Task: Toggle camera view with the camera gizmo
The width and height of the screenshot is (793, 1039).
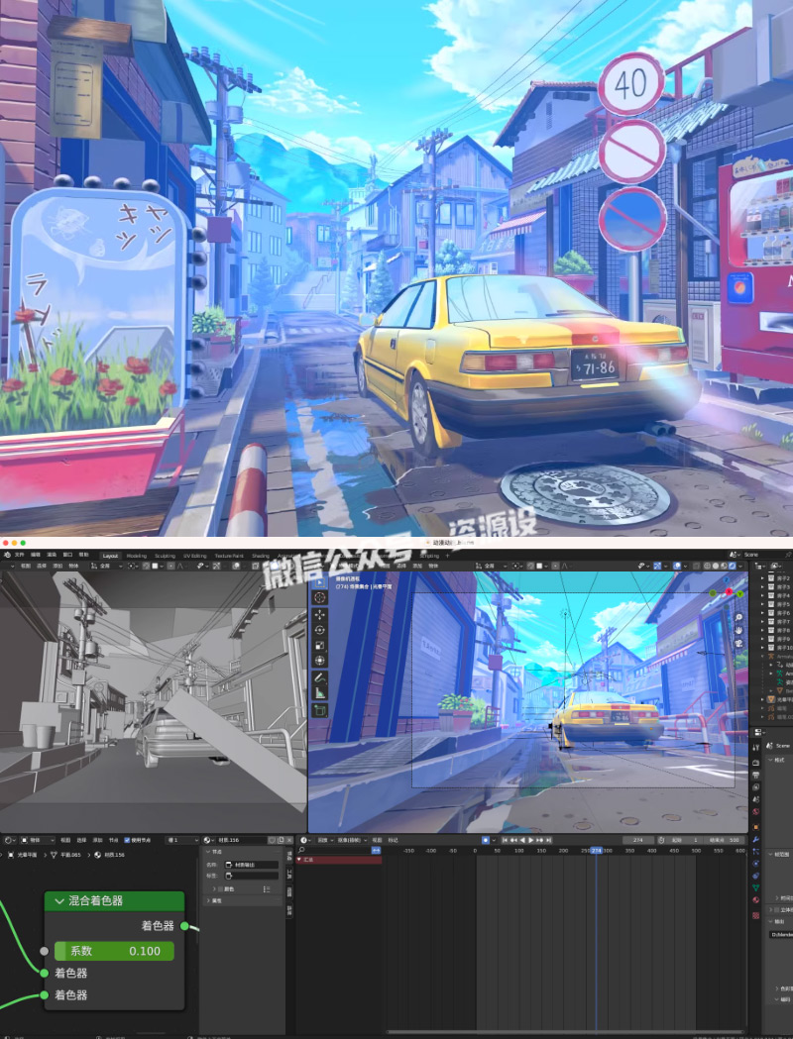Action: [738, 644]
